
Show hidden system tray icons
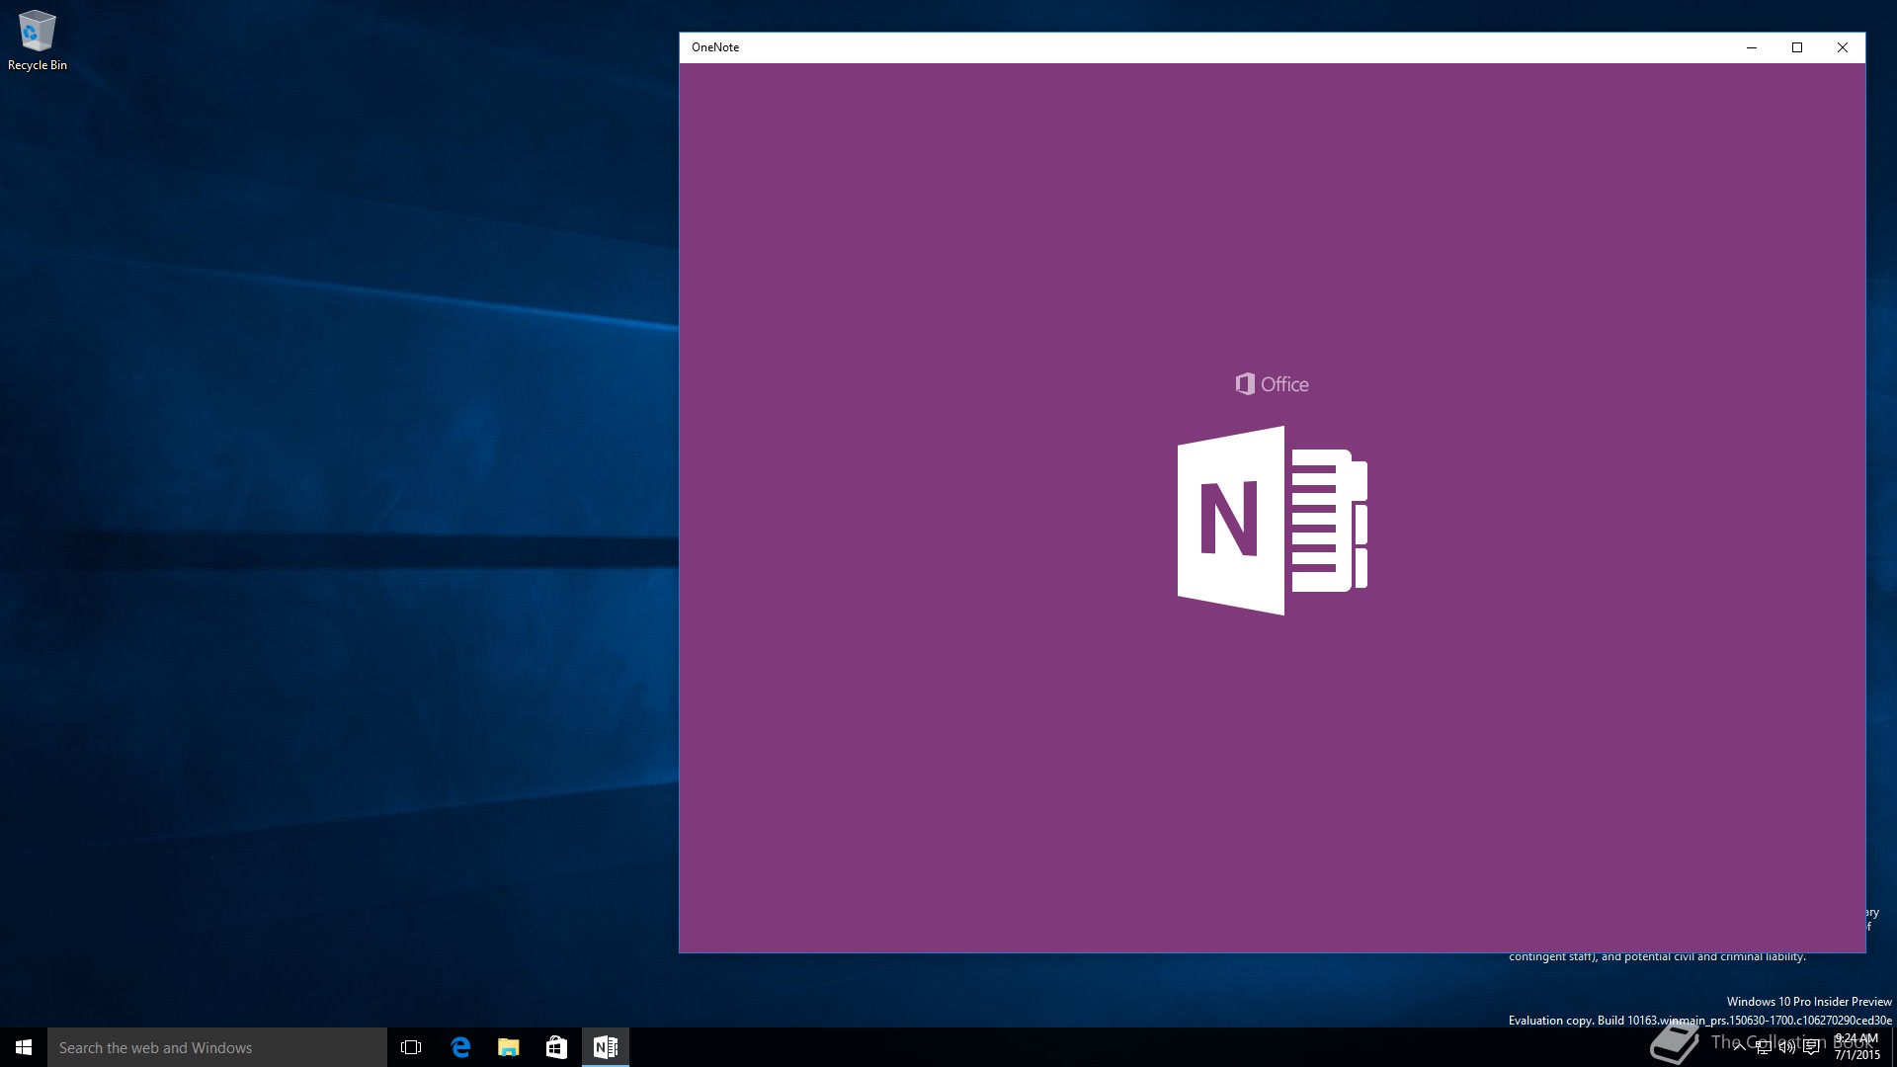point(1739,1047)
